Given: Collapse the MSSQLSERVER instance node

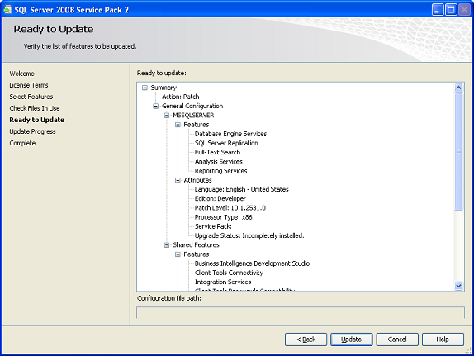Looking at the screenshot, I should 167,116.
